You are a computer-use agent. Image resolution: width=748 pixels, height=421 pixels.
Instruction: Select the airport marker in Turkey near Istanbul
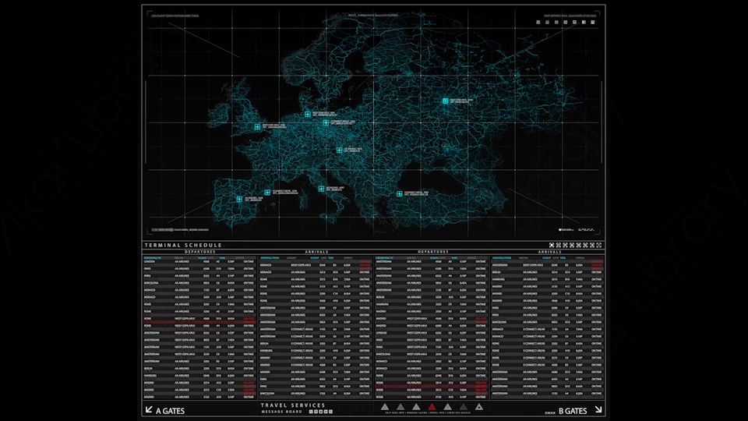point(399,194)
